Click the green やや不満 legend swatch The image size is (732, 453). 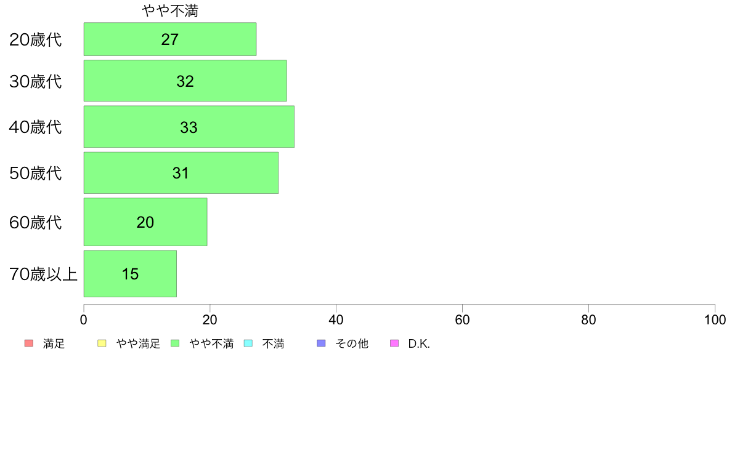pos(175,343)
